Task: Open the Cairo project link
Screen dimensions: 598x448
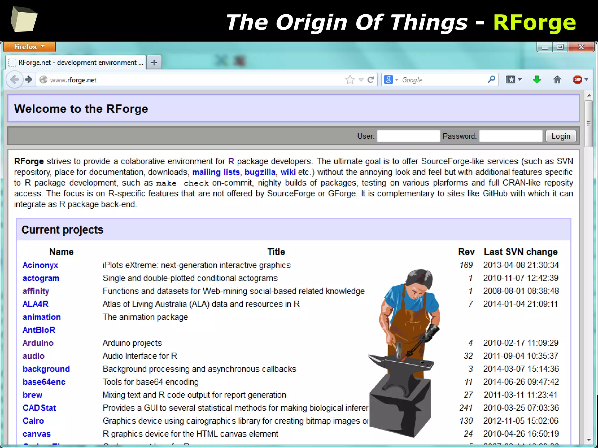Action: coord(33,421)
